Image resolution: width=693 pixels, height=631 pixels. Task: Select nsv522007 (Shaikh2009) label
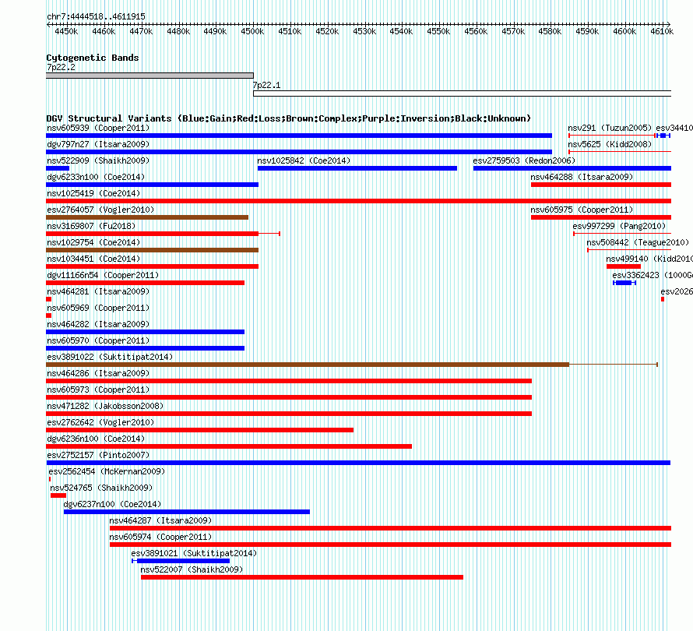[x=192, y=570]
